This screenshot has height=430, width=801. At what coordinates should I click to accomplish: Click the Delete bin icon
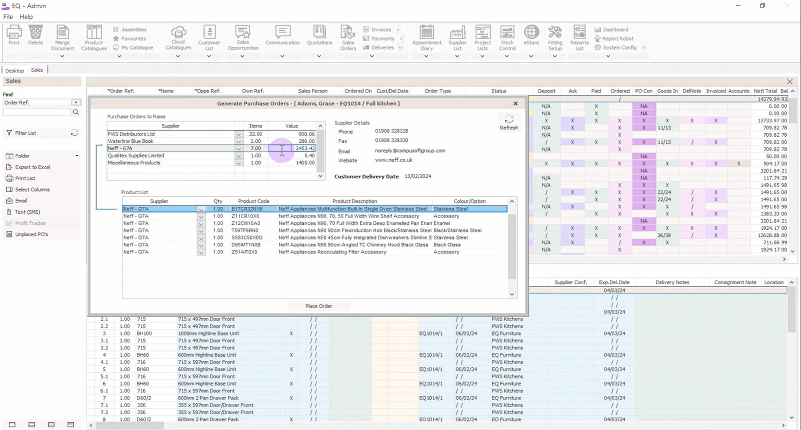(36, 35)
